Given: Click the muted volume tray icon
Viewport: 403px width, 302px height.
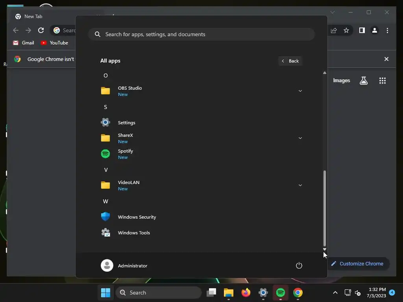Looking at the screenshot, I should [357, 293].
